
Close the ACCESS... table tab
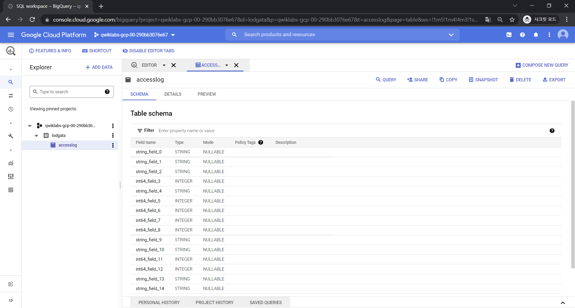[236, 65]
